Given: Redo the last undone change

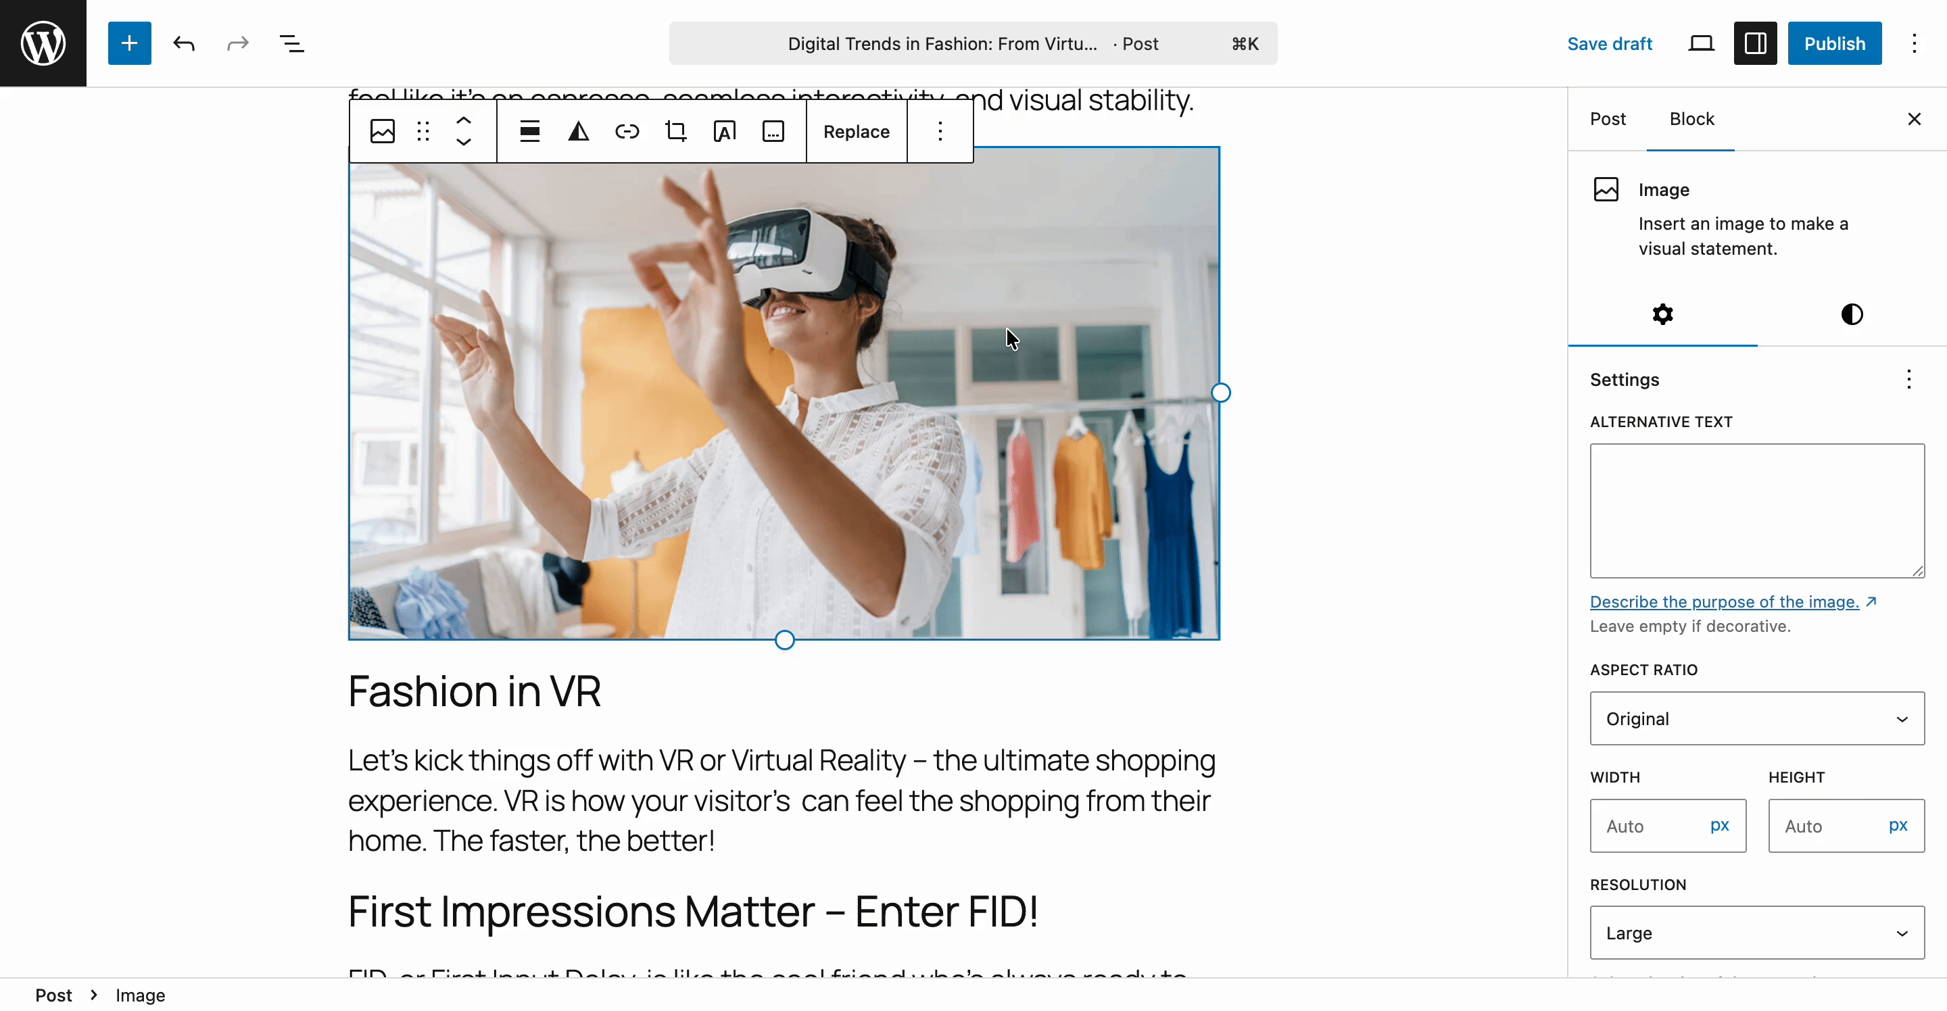Looking at the screenshot, I should coord(238,43).
